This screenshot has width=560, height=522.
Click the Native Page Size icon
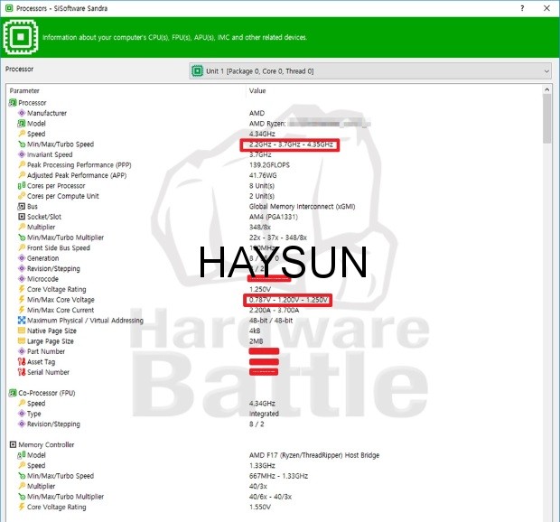pyautogui.click(x=22, y=331)
